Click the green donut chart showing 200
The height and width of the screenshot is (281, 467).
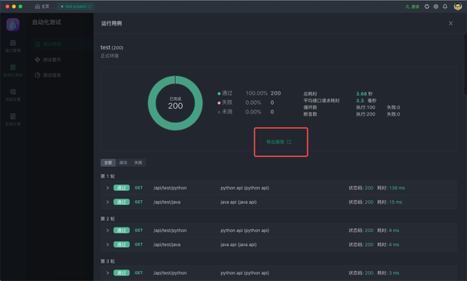point(175,103)
